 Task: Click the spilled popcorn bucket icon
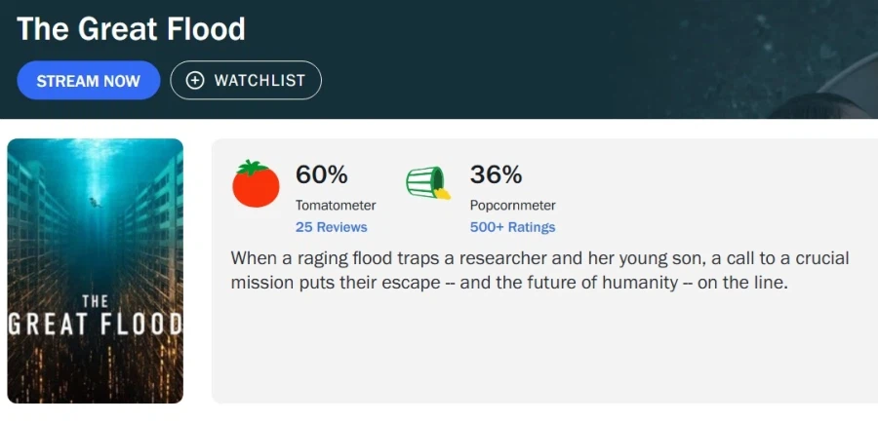pos(428,182)
